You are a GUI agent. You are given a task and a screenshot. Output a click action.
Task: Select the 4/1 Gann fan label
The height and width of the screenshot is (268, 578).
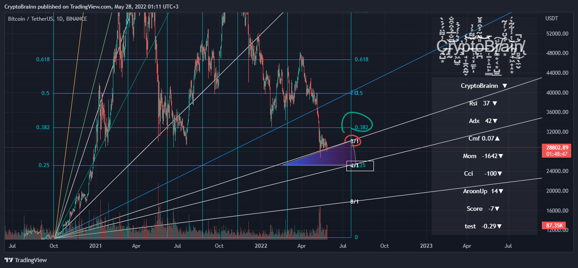click(354, 166)
